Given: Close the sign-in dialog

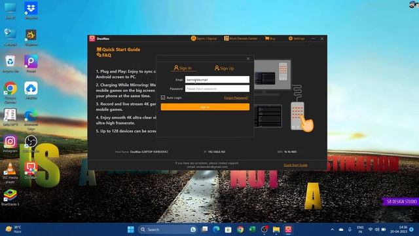Looking at the screenshot, I should (x=248, y=58).
